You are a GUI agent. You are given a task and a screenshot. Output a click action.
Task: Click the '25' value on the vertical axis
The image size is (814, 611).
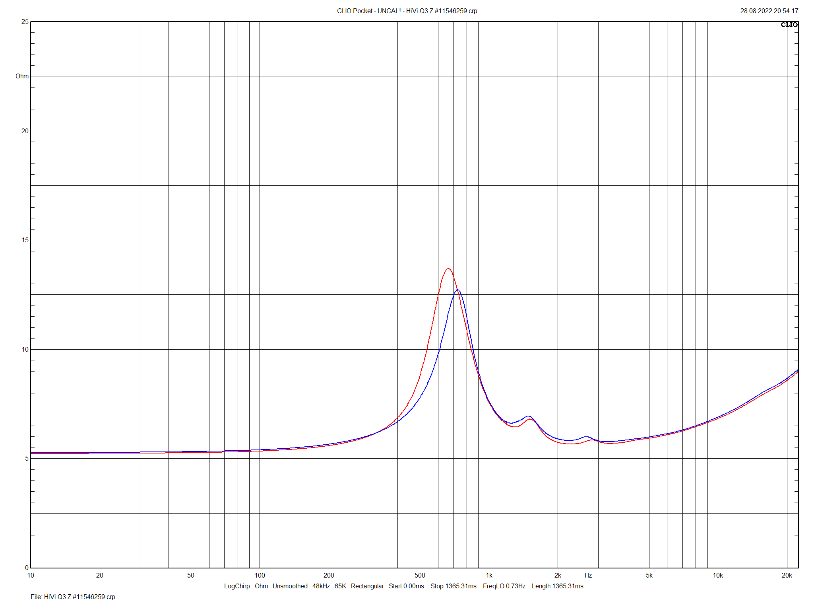pos(25,21)
